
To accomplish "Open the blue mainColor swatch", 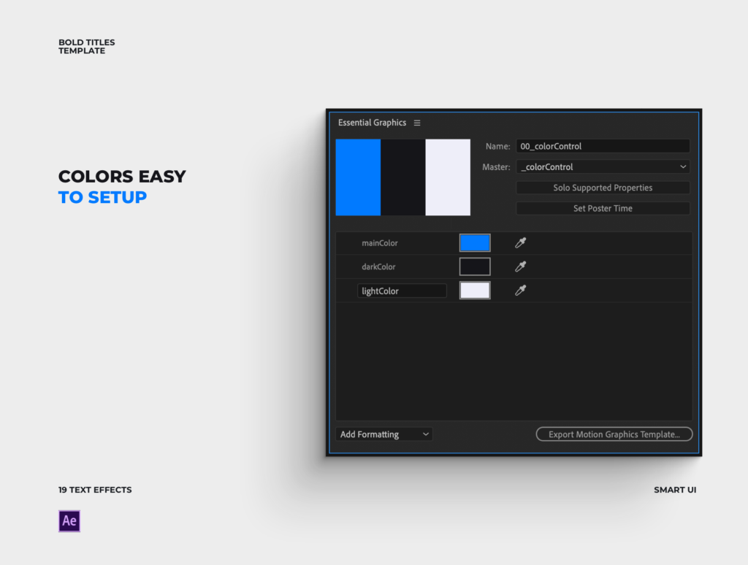I will [475, 243].
